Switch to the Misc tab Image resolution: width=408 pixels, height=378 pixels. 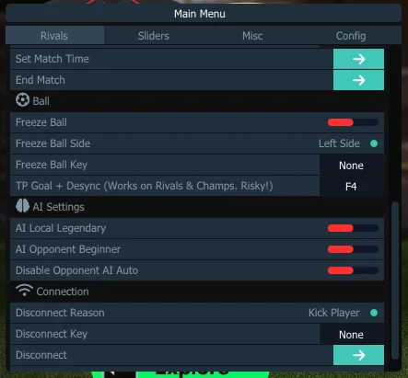pos(252,36)
